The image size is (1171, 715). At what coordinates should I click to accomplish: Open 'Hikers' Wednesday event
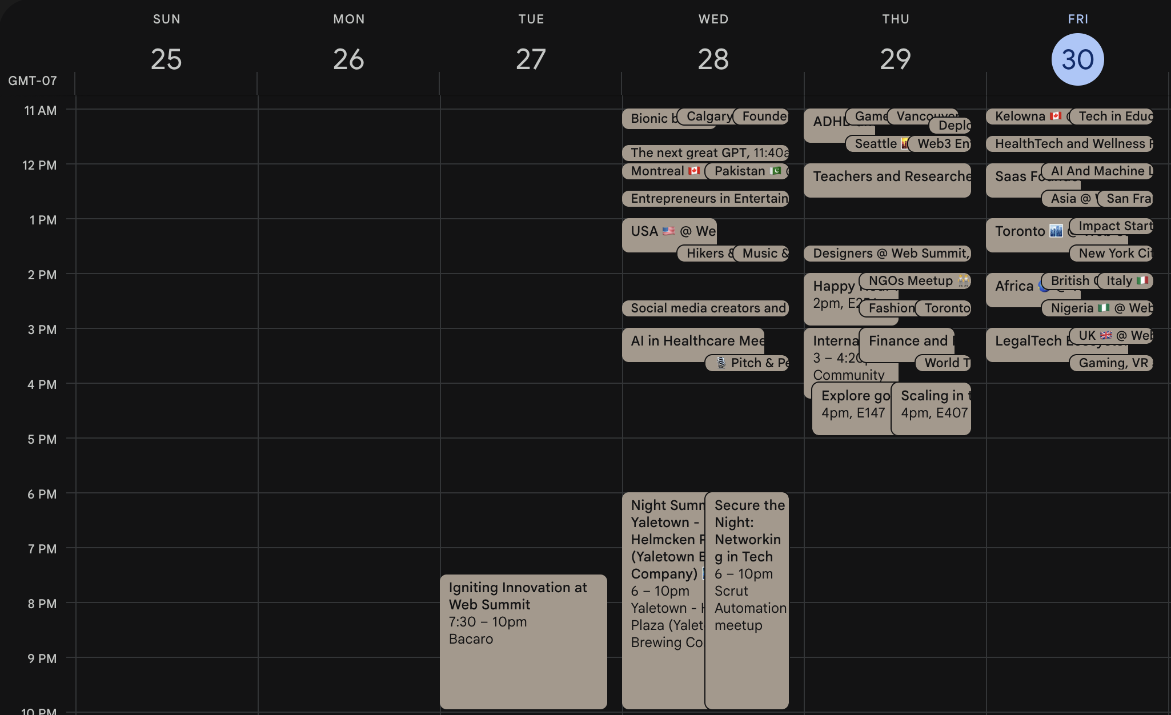coord(706,253)
